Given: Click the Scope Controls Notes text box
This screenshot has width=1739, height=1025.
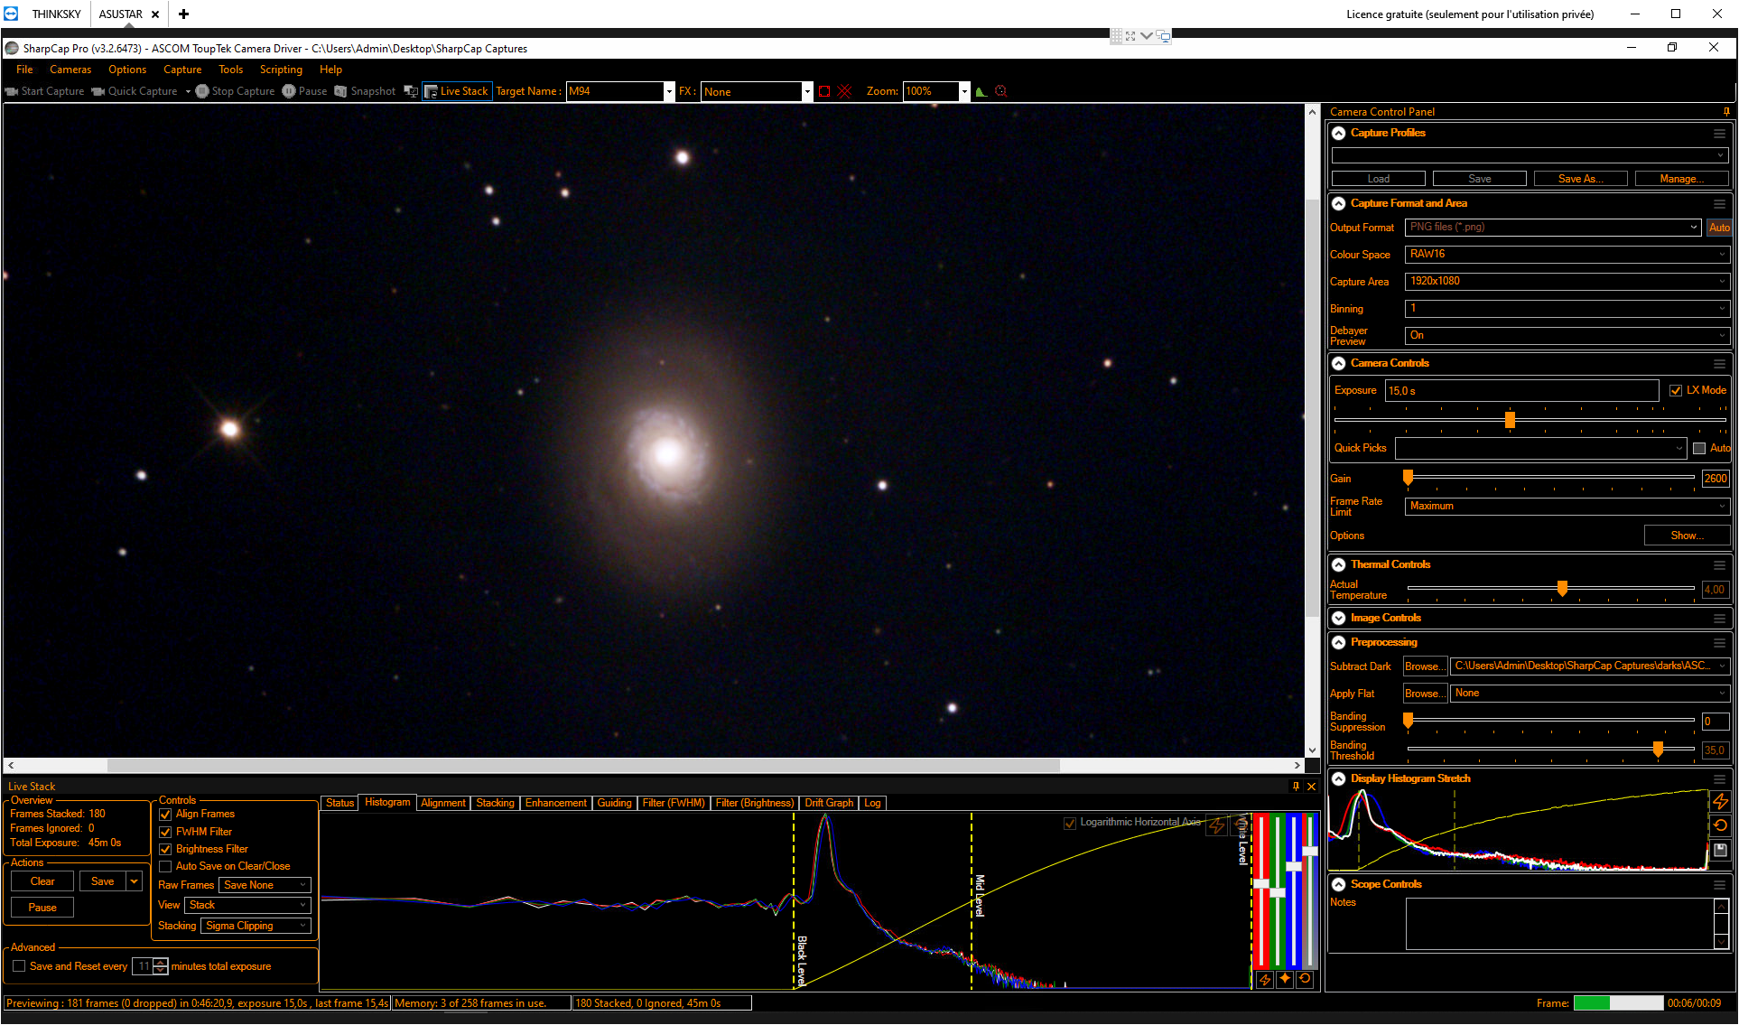Looking at the screenshot, I should (1560, 925).
